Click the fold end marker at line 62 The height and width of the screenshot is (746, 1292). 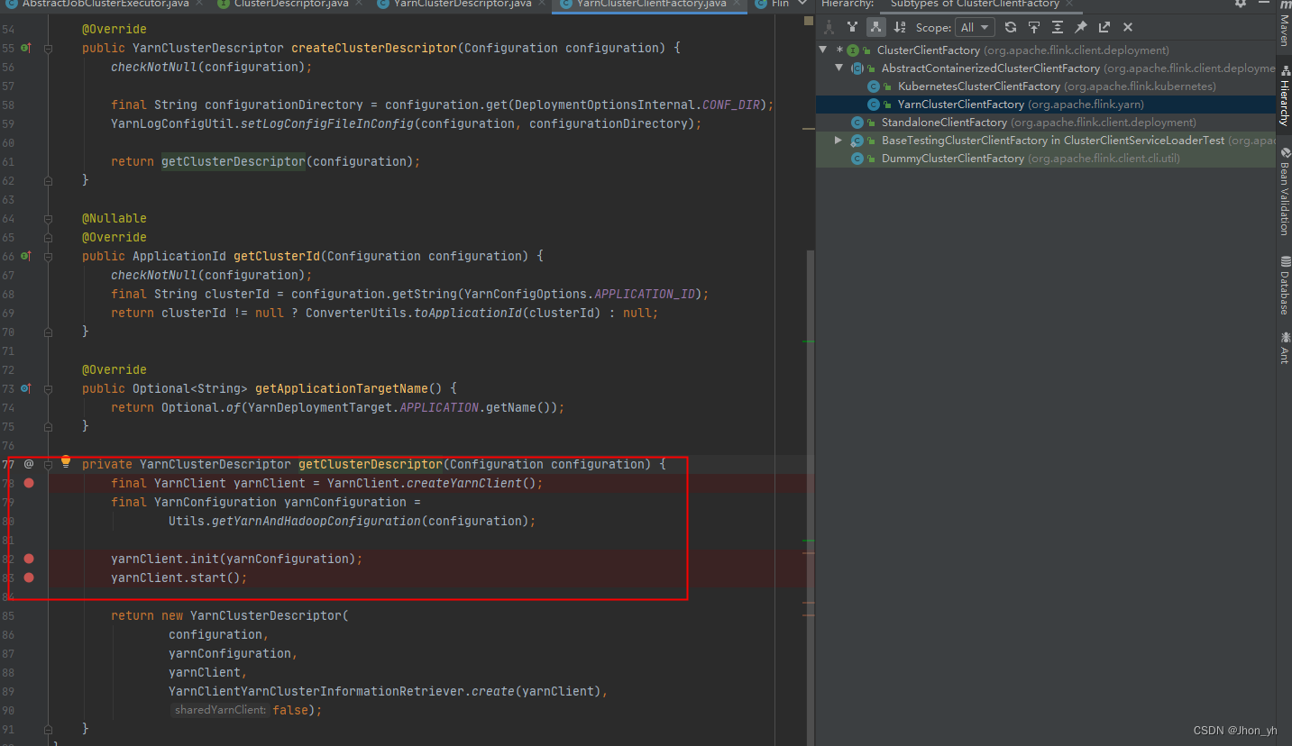pos(49,180)
